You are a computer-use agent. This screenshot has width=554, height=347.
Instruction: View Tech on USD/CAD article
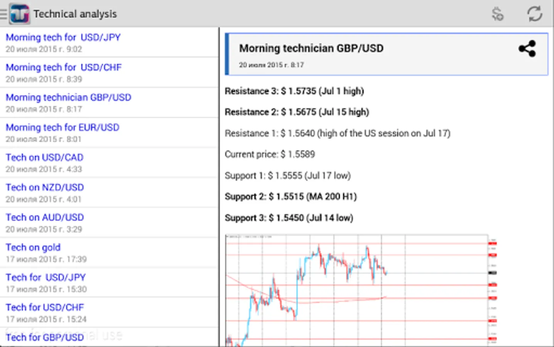click(45, 158)
